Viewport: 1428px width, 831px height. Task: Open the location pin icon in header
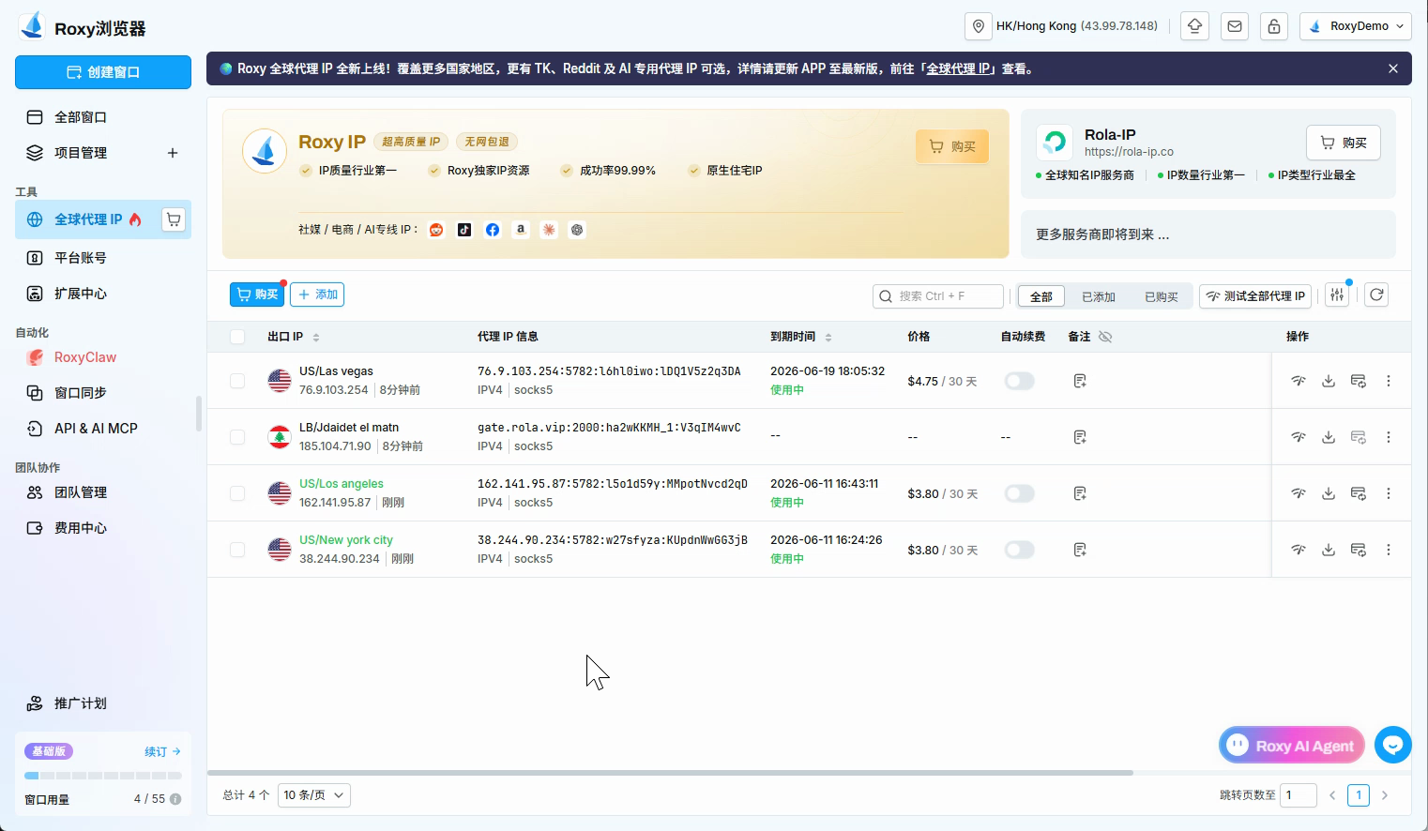[x=979, y=26]
